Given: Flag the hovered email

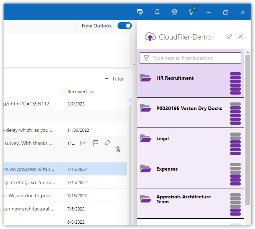Looking at the screenshot, I should coord(95,143).
